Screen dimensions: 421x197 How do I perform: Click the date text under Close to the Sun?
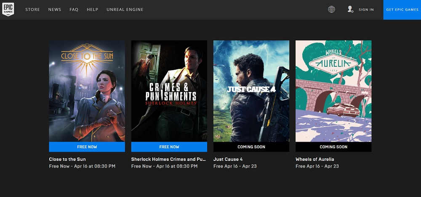click(x=82, y=166)
